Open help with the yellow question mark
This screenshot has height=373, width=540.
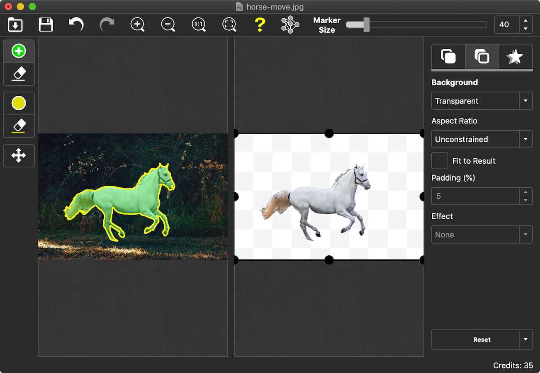click(260, 25)
